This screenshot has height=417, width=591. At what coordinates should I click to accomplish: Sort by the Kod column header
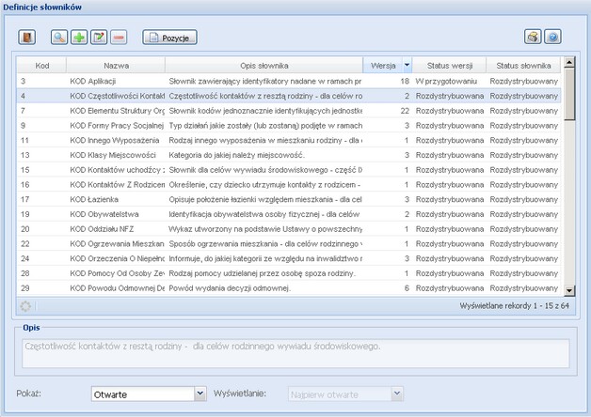tap(42, 66)
